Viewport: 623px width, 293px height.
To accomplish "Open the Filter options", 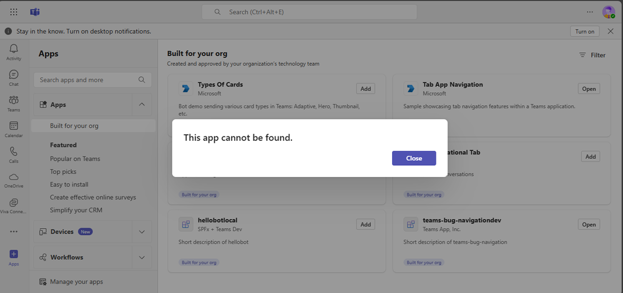I will point(592,55).
